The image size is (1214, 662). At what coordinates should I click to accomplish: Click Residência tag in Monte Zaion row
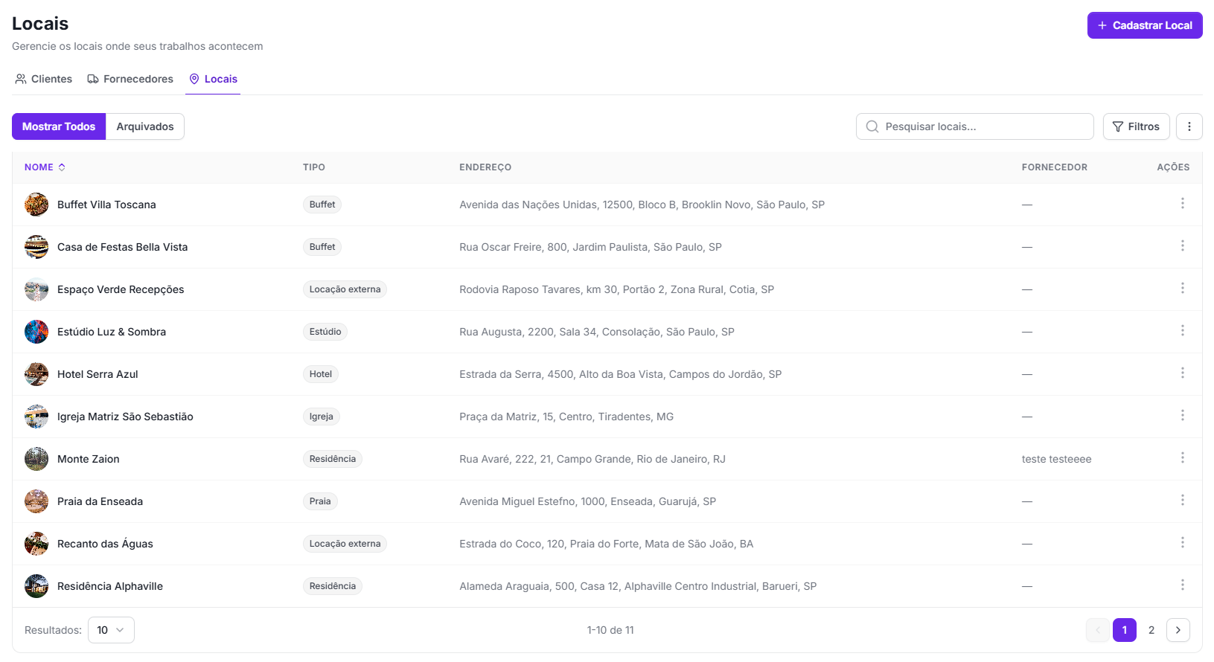click(x=333, y=459)
